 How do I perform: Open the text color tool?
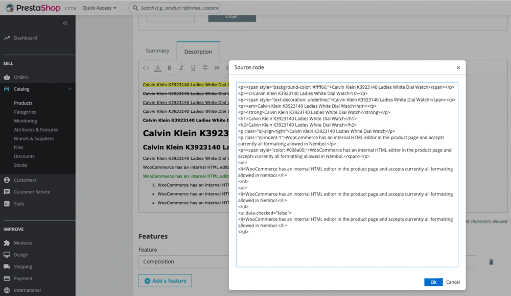158,68
